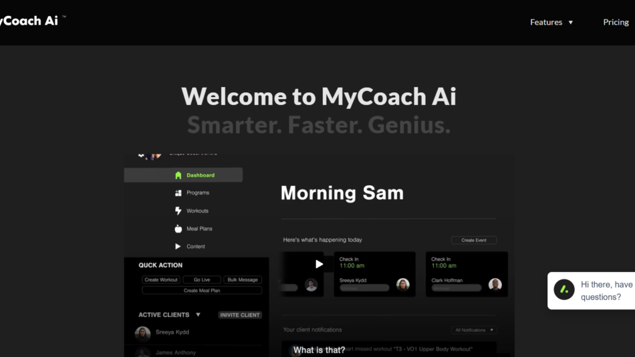Select Programs in the sidebar
The image size is (635, 357).
click(x=198, y=193)
